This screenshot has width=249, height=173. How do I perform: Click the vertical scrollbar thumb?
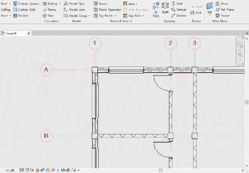coord(247,102)
